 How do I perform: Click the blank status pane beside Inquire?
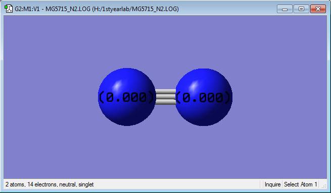click(262, 184)
